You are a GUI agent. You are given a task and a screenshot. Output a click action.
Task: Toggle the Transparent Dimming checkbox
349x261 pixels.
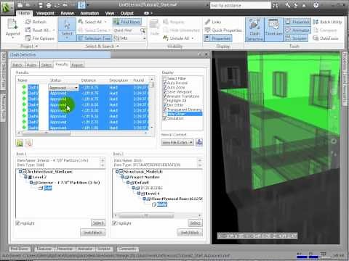pos(164,109)
